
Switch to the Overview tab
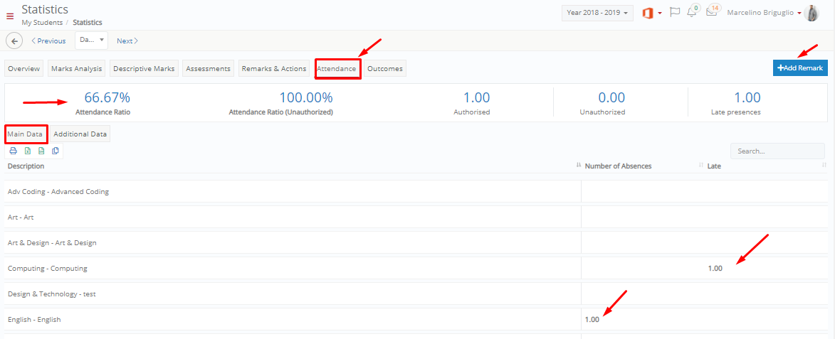24,68
